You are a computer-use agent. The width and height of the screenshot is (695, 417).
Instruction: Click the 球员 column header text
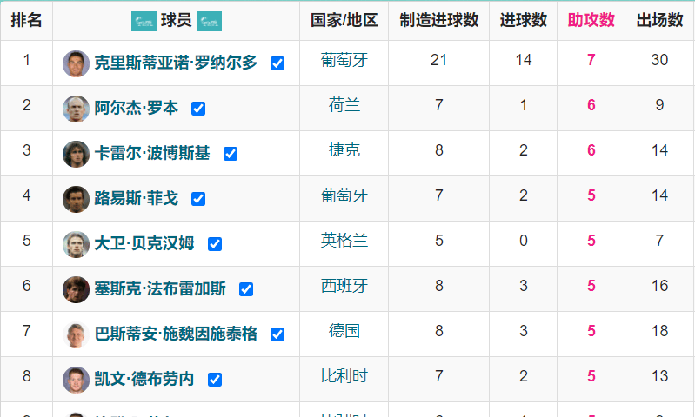176,20
